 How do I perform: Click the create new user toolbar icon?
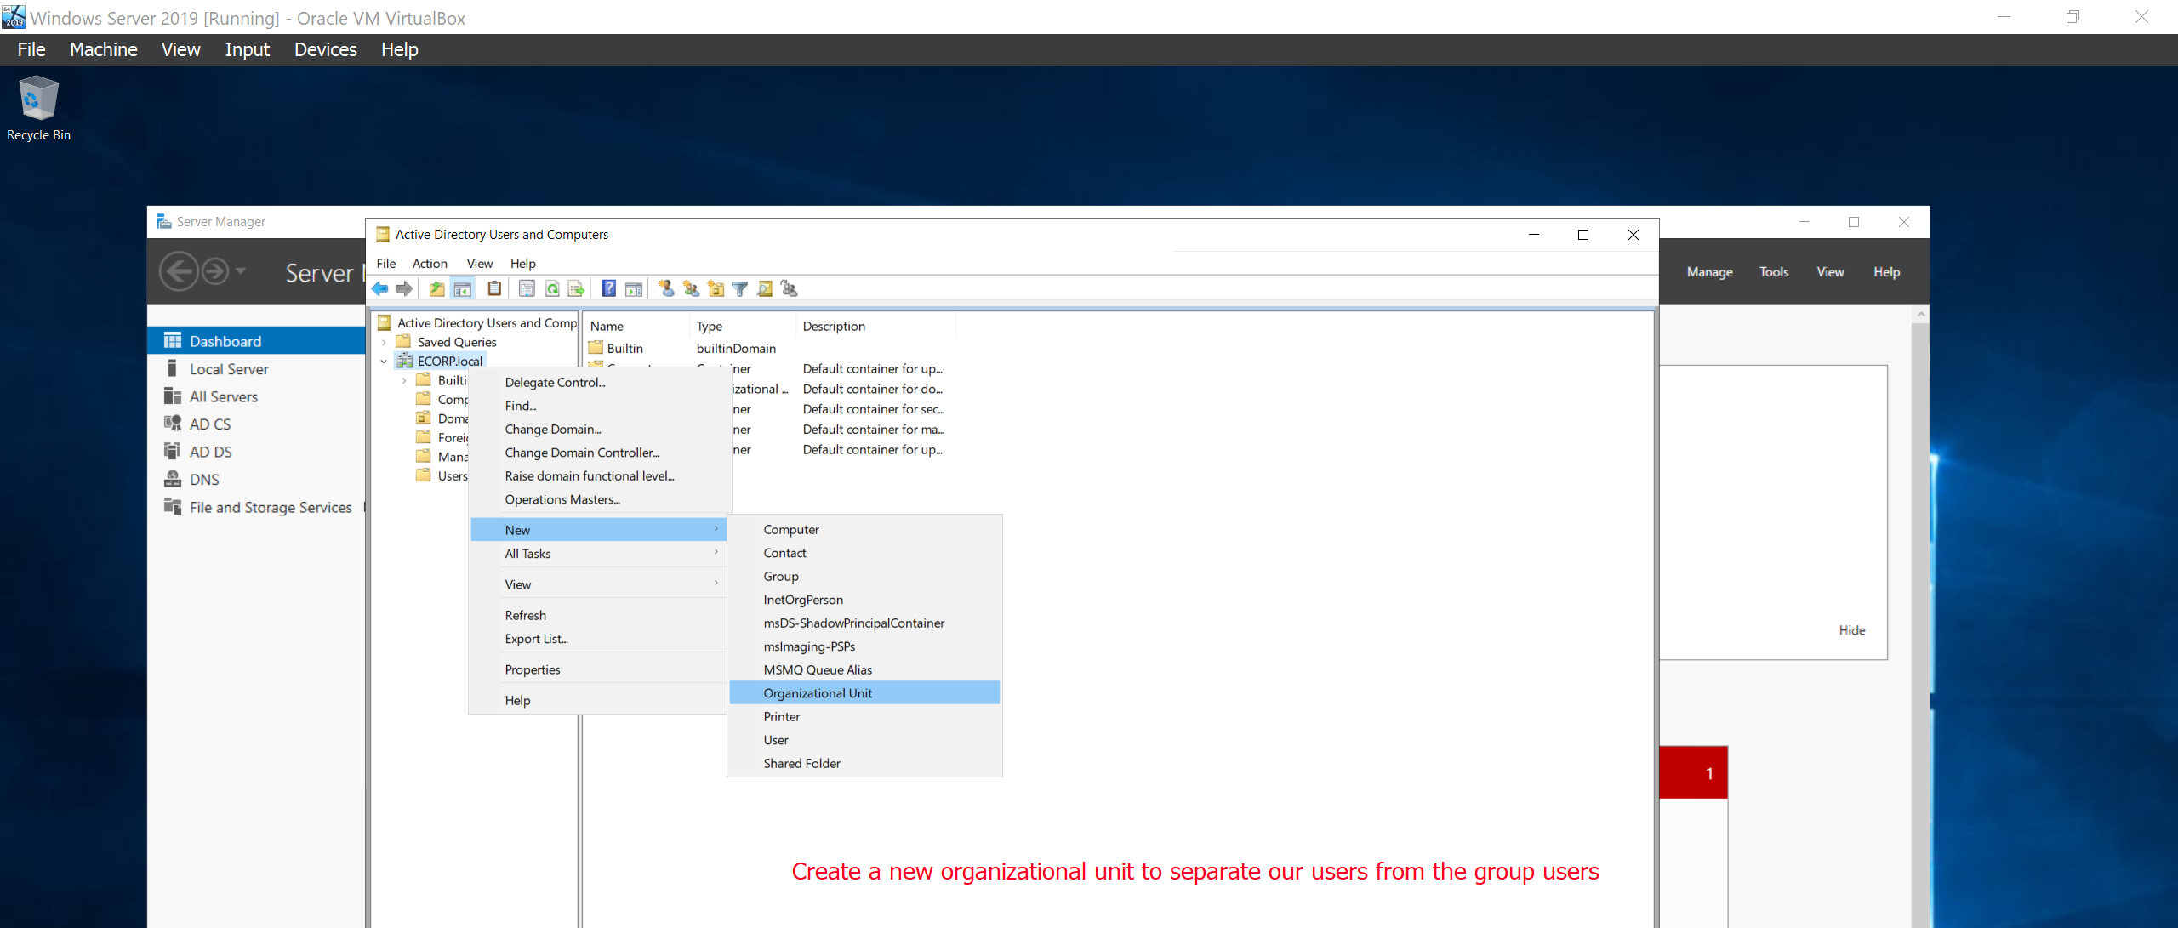point(667,289)
